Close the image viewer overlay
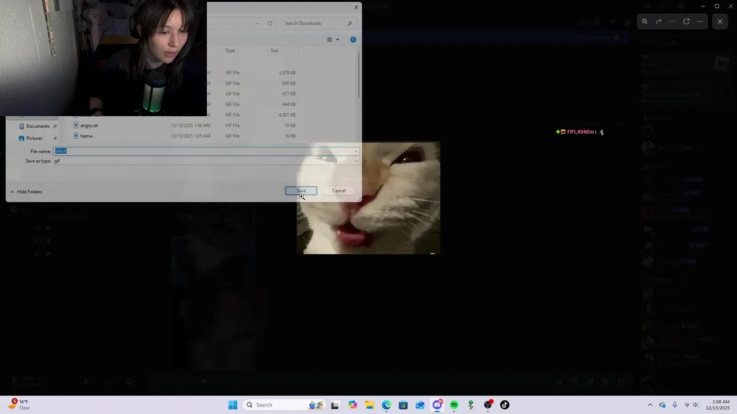Viewport: 737px width, 414px height. (720, 21)
